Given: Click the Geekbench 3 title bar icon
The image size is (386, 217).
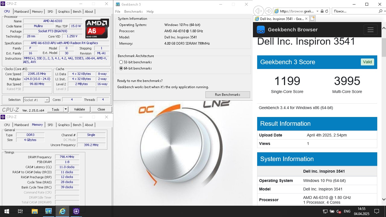Looking at the screenshot, I should click(x=118, y=5).
